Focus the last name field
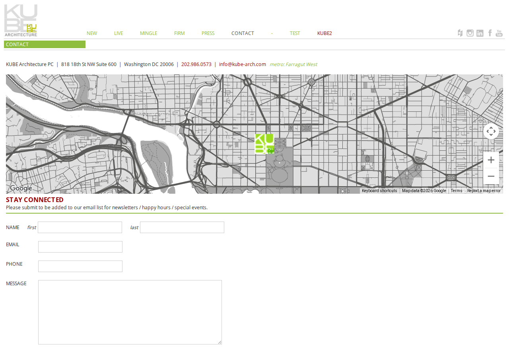Viewport: 509px width, 358px height. (x=182, y=228)
